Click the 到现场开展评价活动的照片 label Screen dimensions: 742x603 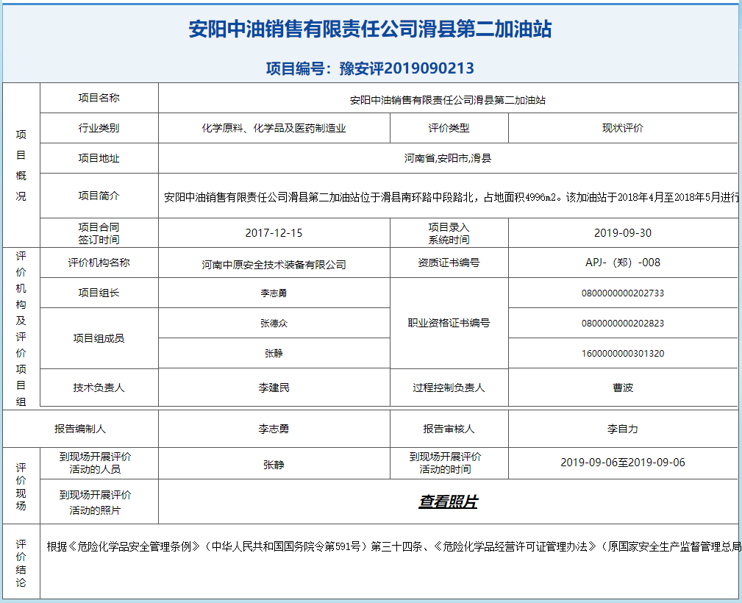point(95,502)
